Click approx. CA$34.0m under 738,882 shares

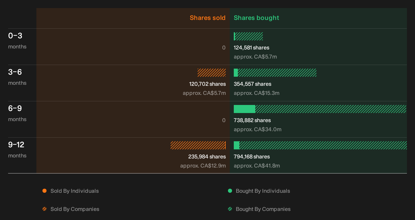point(258,129)
